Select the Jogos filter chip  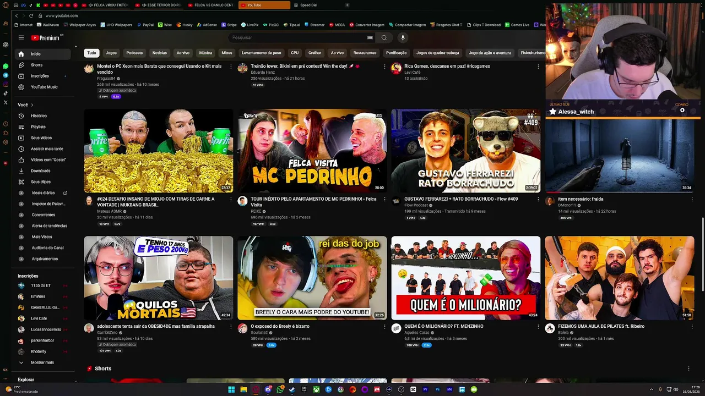pos(111,53)
